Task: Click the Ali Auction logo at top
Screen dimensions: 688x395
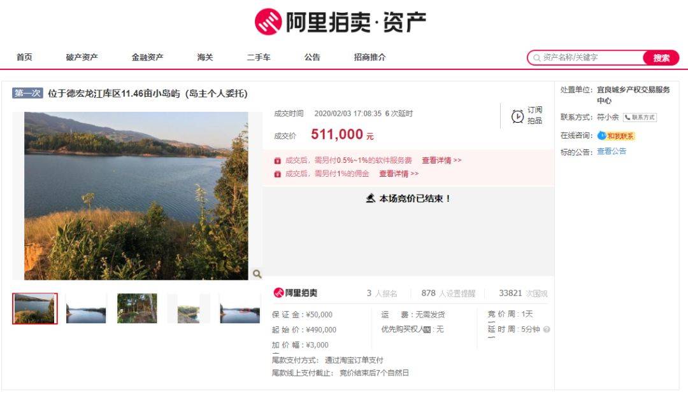Action: pyautogui.click(x=340, y=22)
